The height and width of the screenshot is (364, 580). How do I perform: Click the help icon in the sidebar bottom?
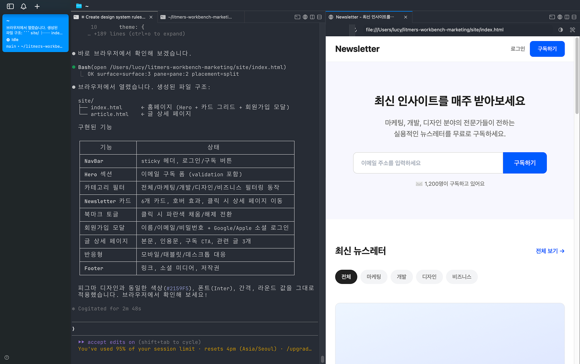coord(7,358)
